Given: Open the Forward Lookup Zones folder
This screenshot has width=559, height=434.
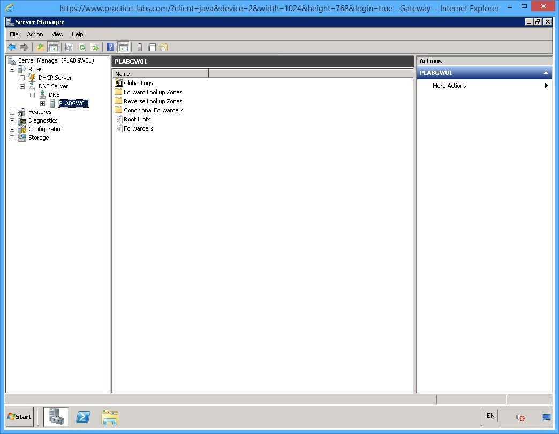Looking at the screenshot, I should click(x=152, y=92).
